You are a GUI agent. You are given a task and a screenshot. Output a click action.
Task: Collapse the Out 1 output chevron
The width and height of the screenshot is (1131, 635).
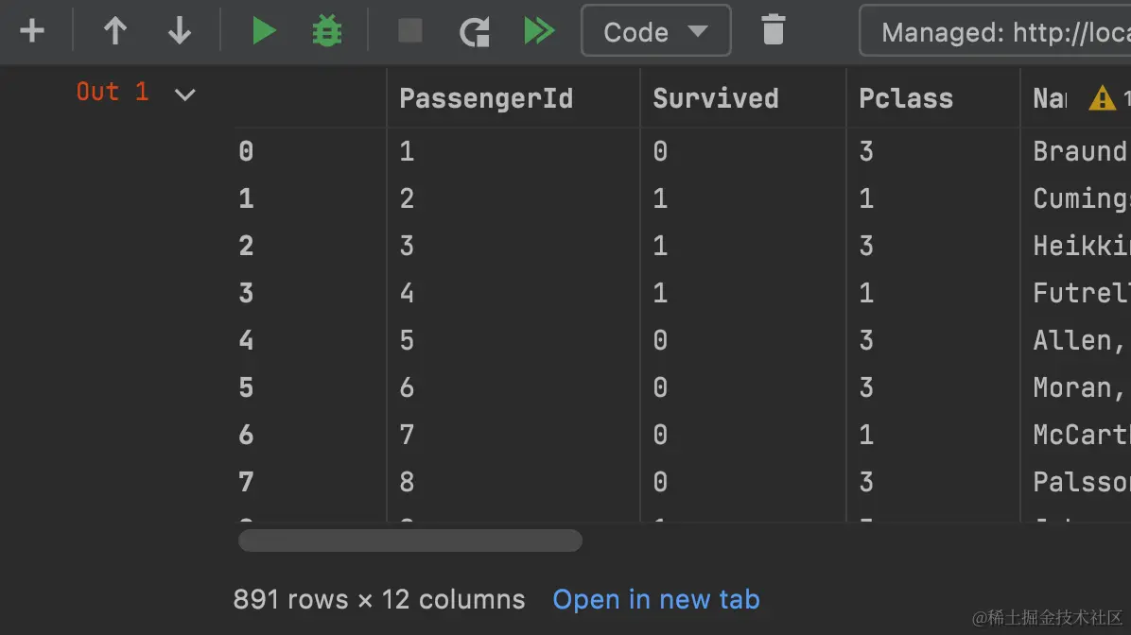(184, 94)
